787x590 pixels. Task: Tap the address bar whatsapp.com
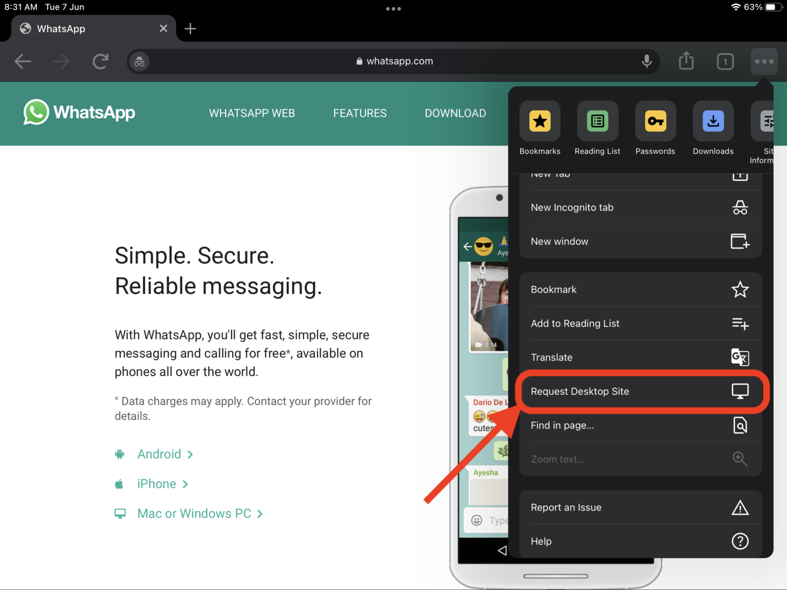[x=394, y=61]
